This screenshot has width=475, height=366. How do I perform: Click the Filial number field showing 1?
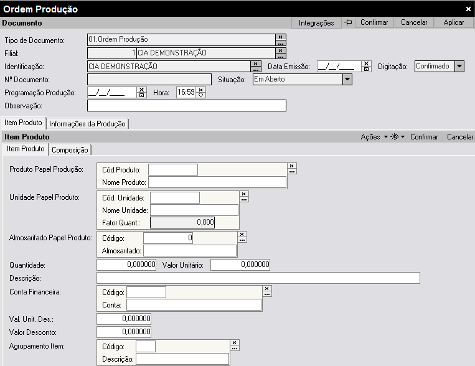pos(112,53)
